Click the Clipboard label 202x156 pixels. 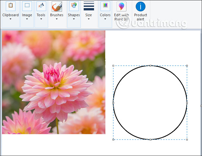[x=11, y=15]
